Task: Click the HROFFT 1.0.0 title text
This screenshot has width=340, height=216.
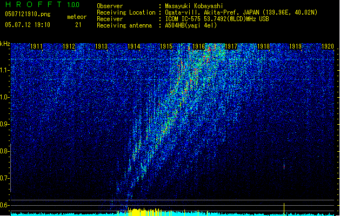Action: pos(42,4)
